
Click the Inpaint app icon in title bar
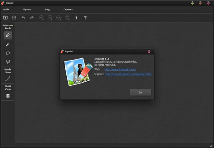3,3
